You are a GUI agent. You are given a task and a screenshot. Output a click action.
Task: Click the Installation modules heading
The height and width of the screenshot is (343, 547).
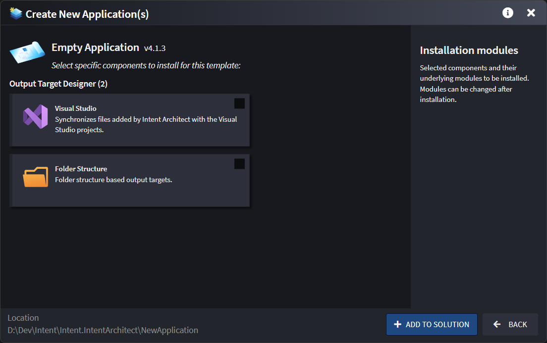[469, 50]
